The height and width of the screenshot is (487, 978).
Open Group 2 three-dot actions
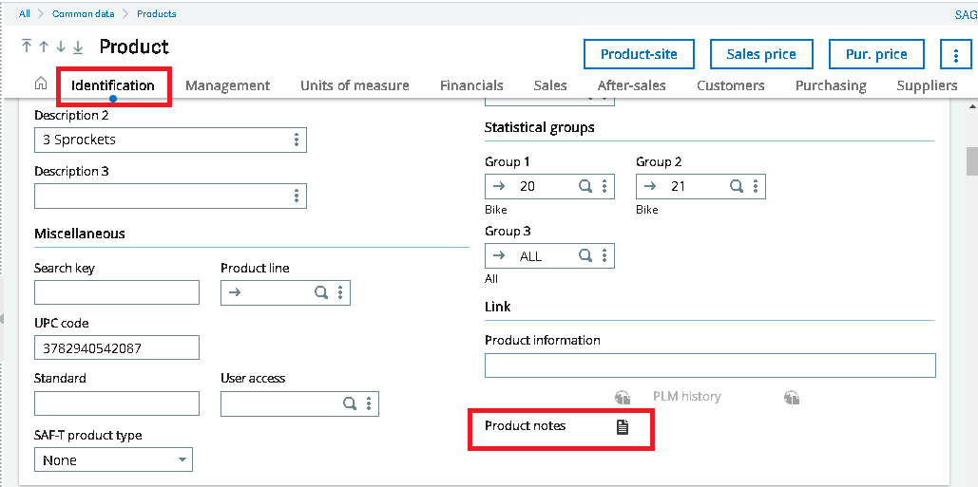pos(756,185)
